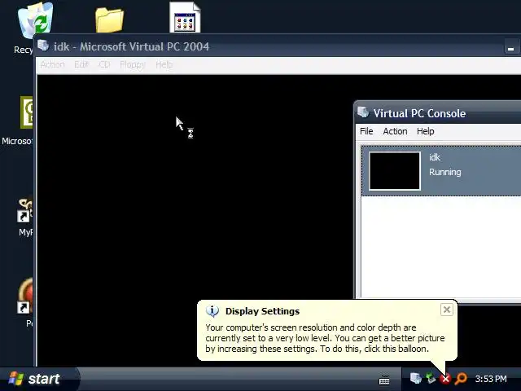Viewport: 521px width, 391px height.
Task: Click the idk machine name in the console list
Action: (x=435, y=157)
